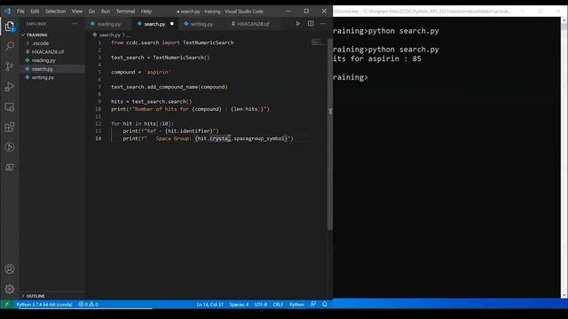Open the Terminal menu
568x319 pixels.
pos(125,12)
